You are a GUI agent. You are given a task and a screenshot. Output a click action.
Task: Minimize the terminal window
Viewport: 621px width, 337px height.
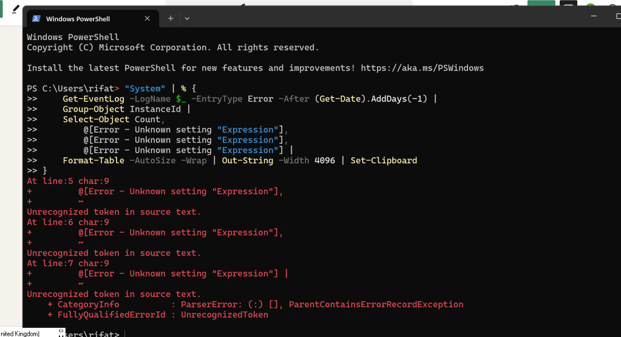tap(594, 16)
